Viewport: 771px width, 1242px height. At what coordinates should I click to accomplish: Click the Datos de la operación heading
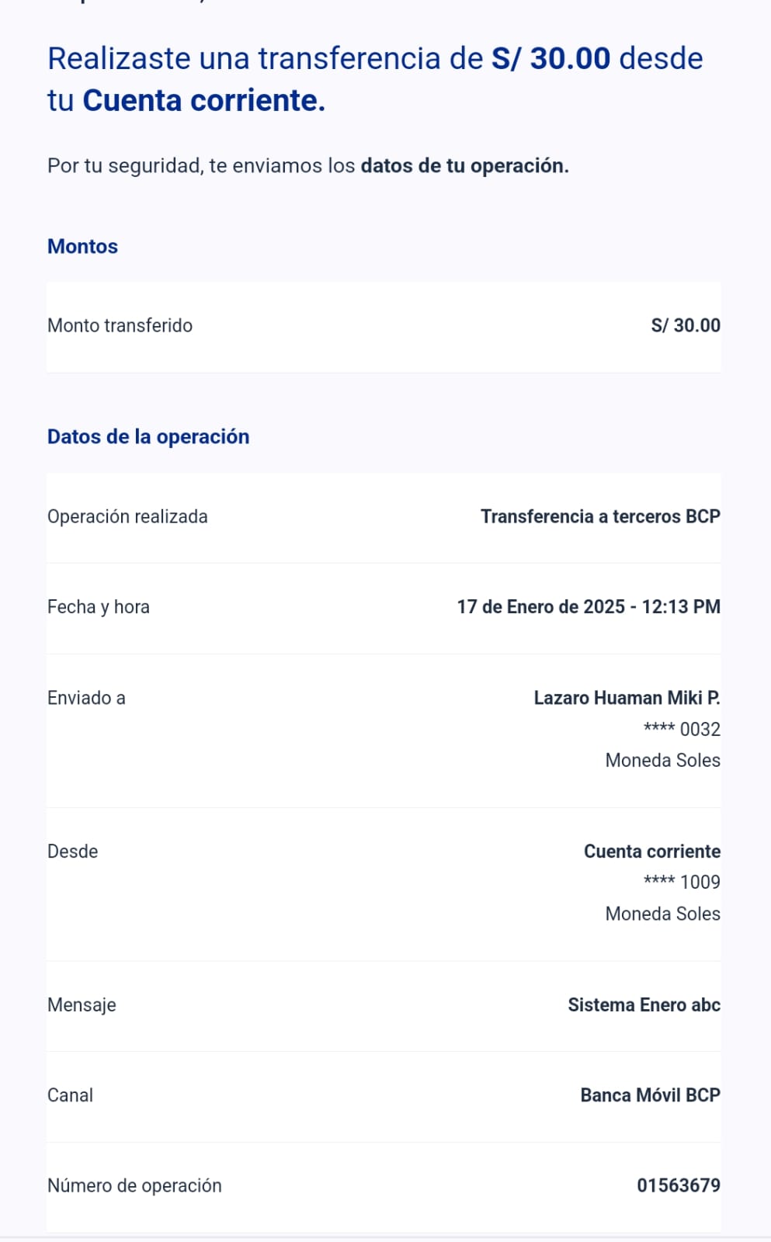(148, 437)
